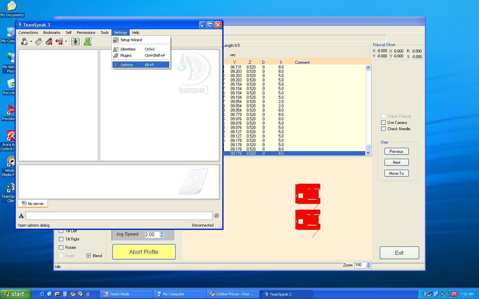Image resolution: width=479 pixels, height=299 pixels.
Task: Choose Identities from Settings menu
Action: (141, 49)
